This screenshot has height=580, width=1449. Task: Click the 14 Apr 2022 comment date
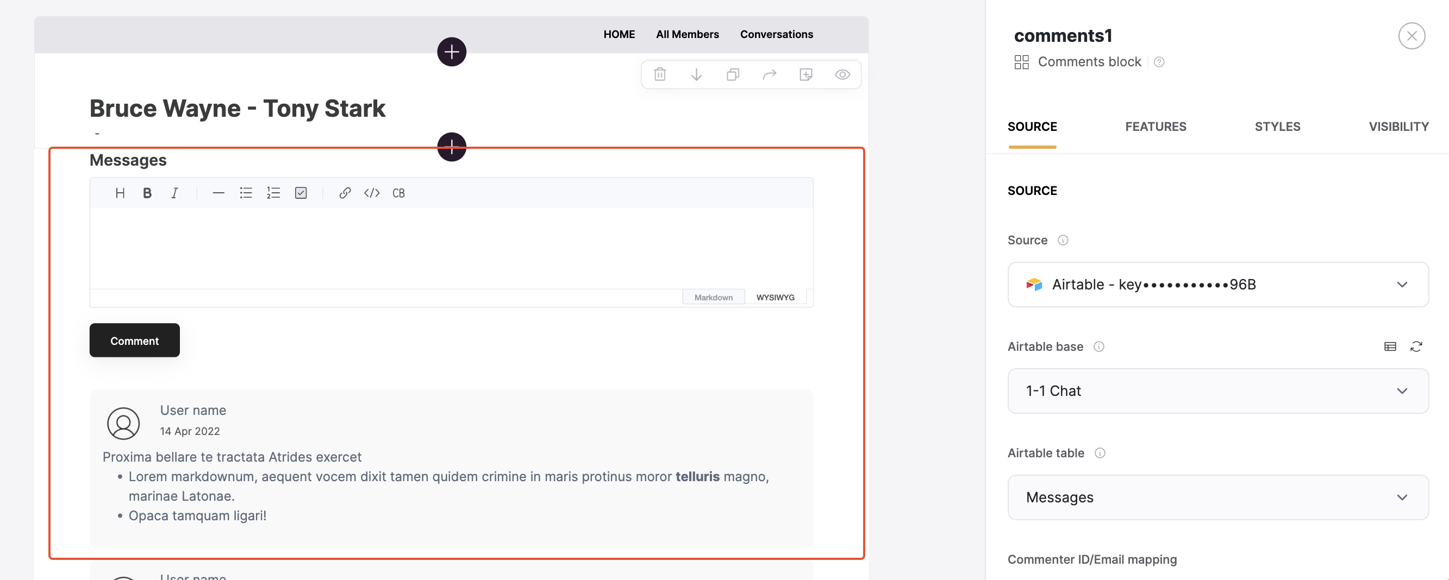tap(190, 431)
